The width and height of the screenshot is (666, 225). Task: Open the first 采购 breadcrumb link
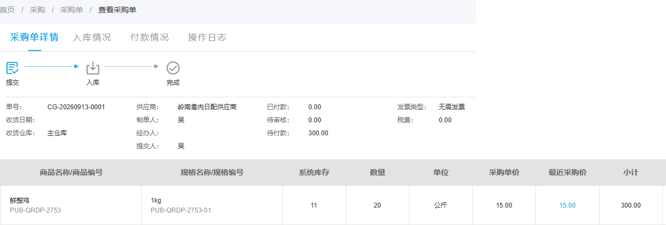coord(38,10)
